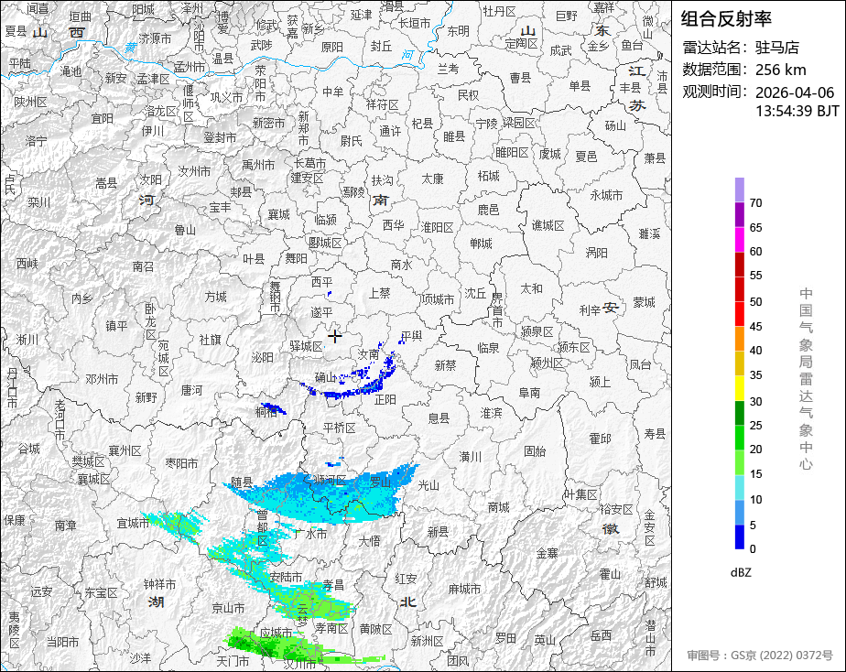Click the 阜南 label on the map

(529, 393)
